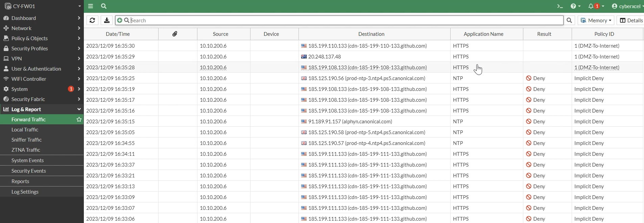Click Implicit Deny at 16:33:37
This screenshot has height=223, width=644.
589,165
